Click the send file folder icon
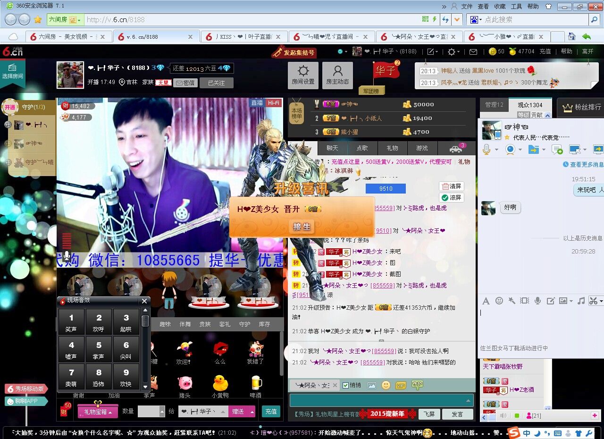Viewport: 604px width, 439px height. (534, 149)
